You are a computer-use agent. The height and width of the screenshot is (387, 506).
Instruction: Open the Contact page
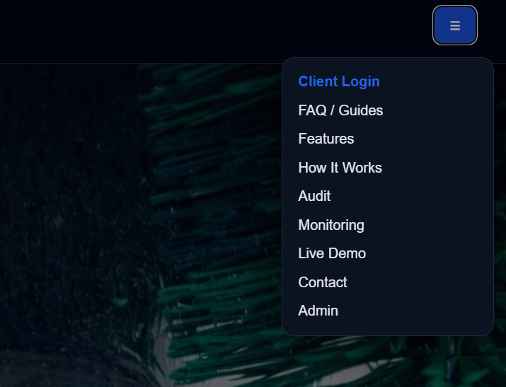pyautogui.click(x=323, y=282)
